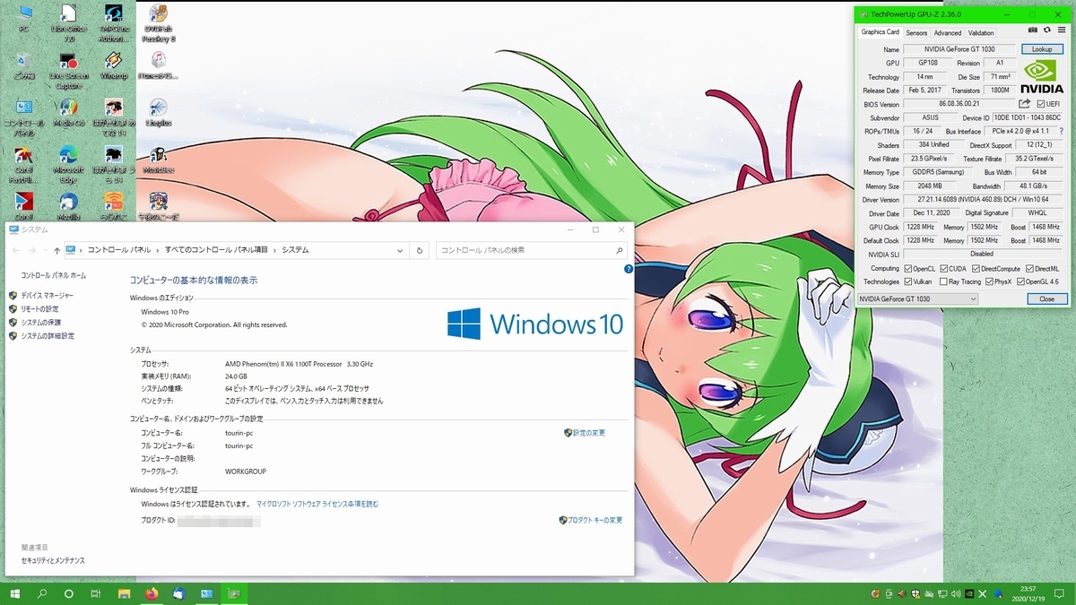Open セキュリティとメンテナンス link
This screenshot has height=605, width=1076.
coord(53,560)
